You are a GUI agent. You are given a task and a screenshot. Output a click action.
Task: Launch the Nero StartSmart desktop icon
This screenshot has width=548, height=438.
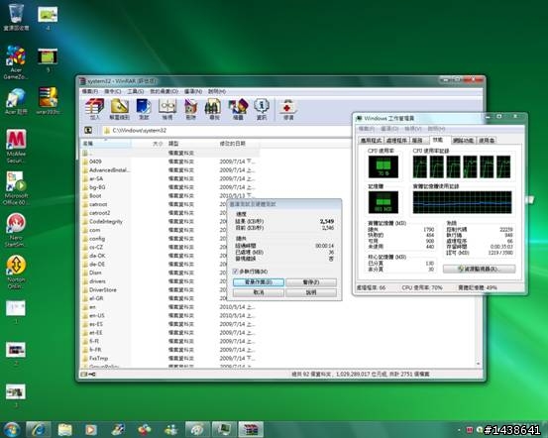[x=16, y=230]
